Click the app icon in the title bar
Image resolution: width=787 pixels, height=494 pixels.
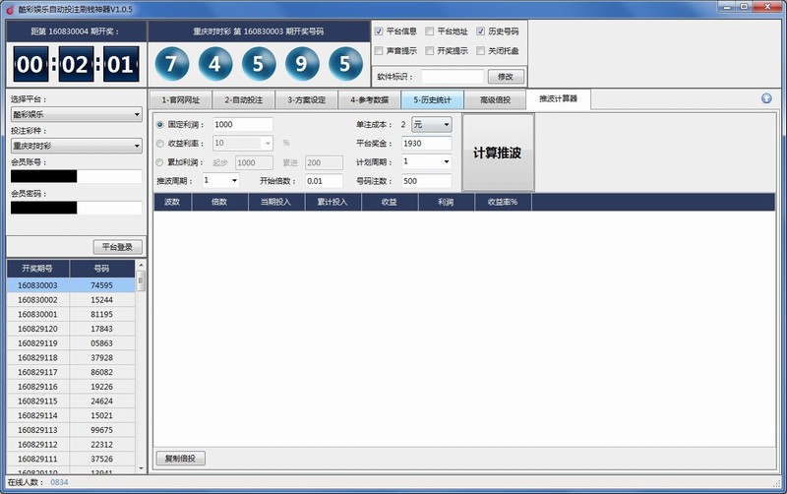pyautogui.click(x=10, y=8)
